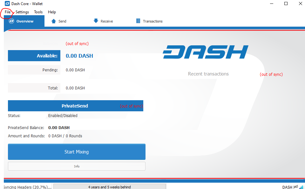Click the out of sync label in PrivateSend header
The height and width of the screenshot is (189, 305).
tap(131, 106)
